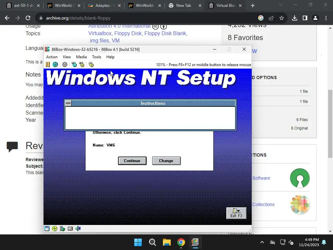Click Change in Windows NT Setup
The width and height of the screenshot is (333, 250).
(x=166, y=161)
